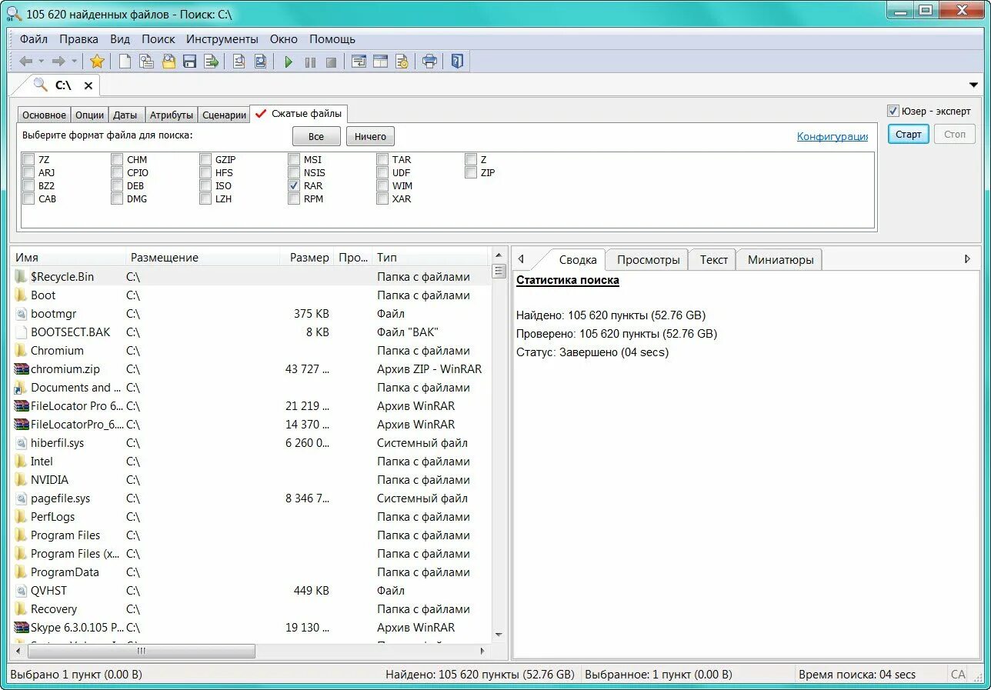Enable the TAR format checkbox
The image size is (991, 690).
click(x=382, y=159)
